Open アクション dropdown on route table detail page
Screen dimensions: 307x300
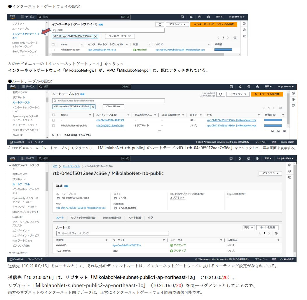coord(270,173)
